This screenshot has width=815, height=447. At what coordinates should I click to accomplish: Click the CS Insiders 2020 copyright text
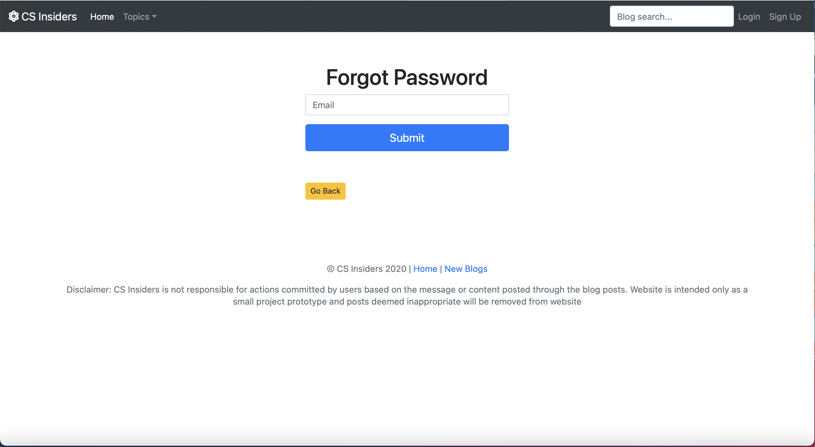371,269
